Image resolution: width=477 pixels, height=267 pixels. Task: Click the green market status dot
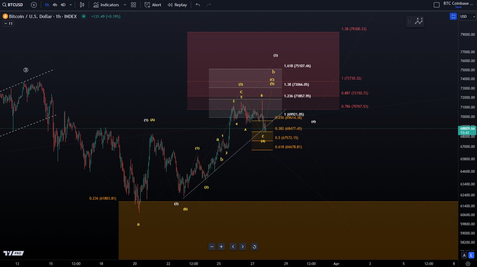83,16
